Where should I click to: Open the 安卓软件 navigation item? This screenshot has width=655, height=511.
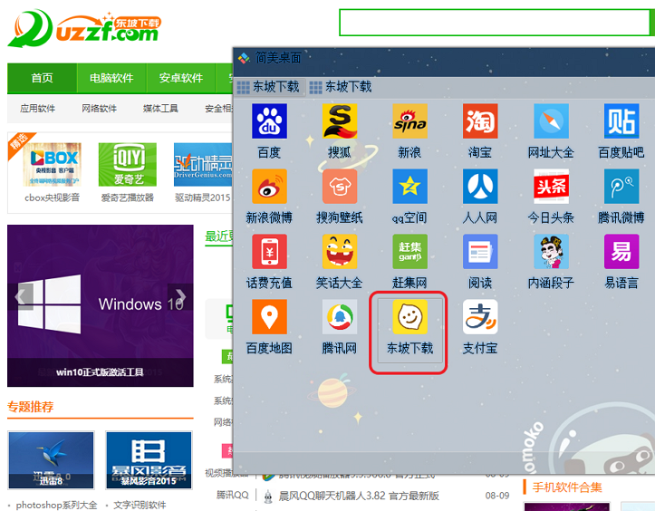[181, 78]
